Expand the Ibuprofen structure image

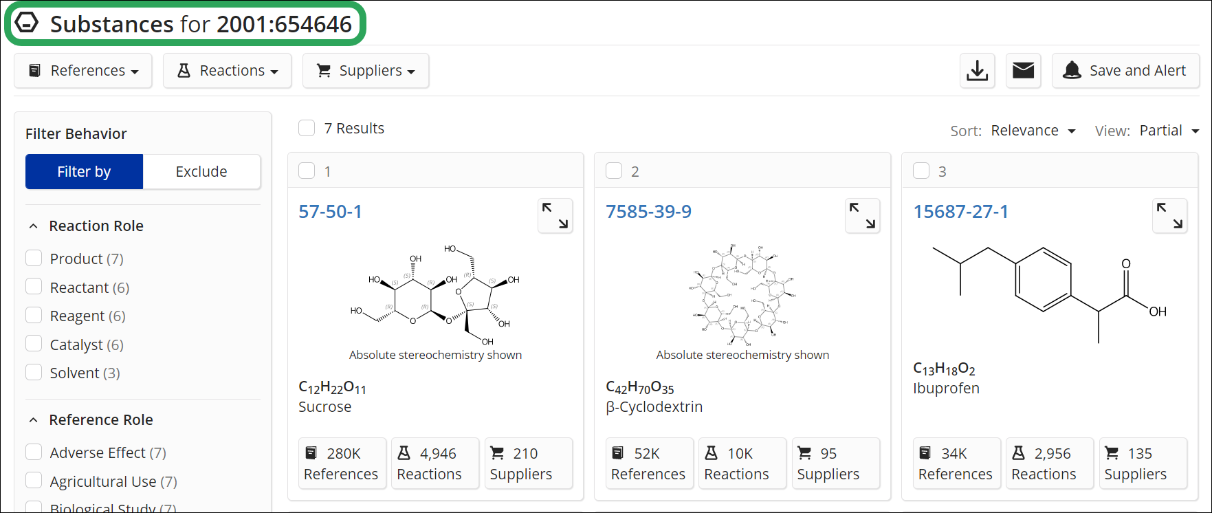[1169, 216]
